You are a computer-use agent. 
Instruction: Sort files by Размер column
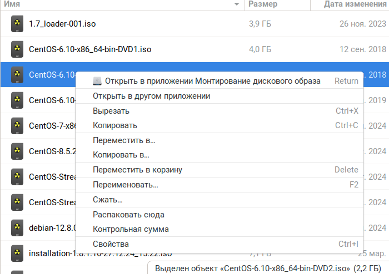263,4
